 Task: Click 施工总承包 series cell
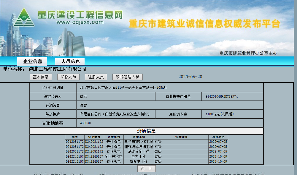[x=113, y=156]
